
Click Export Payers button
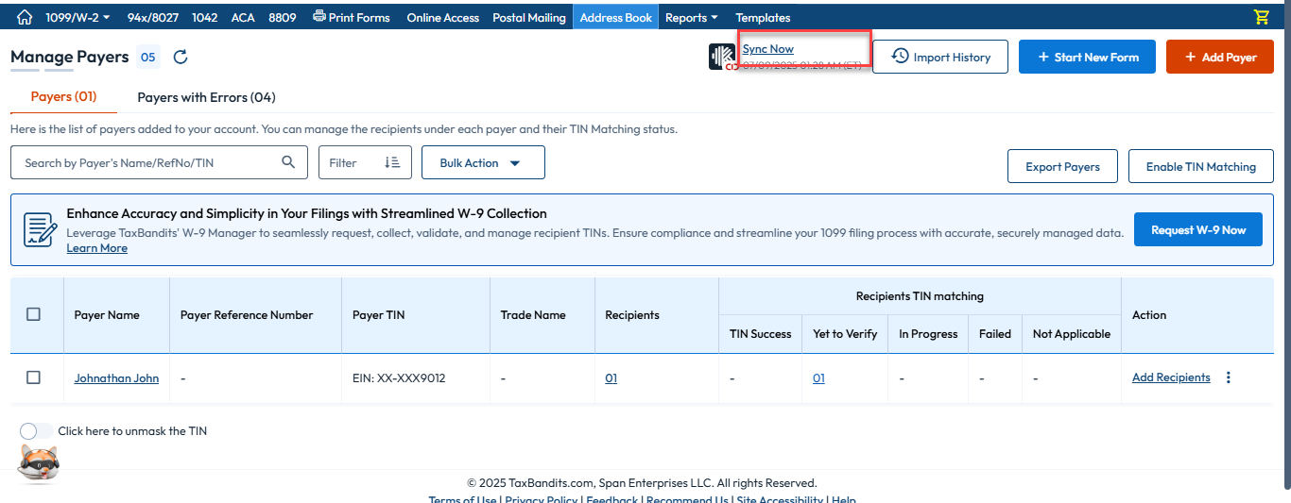coord(1062,166)
